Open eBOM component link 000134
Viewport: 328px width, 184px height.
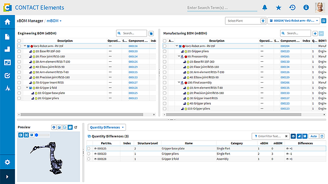point(133,57)
